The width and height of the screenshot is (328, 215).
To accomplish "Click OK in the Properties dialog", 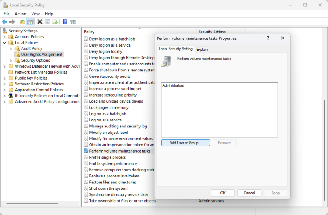I will pyautogui.click(x=223, y=193).
